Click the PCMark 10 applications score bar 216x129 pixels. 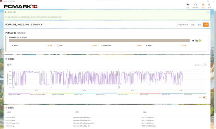point(99,41)
